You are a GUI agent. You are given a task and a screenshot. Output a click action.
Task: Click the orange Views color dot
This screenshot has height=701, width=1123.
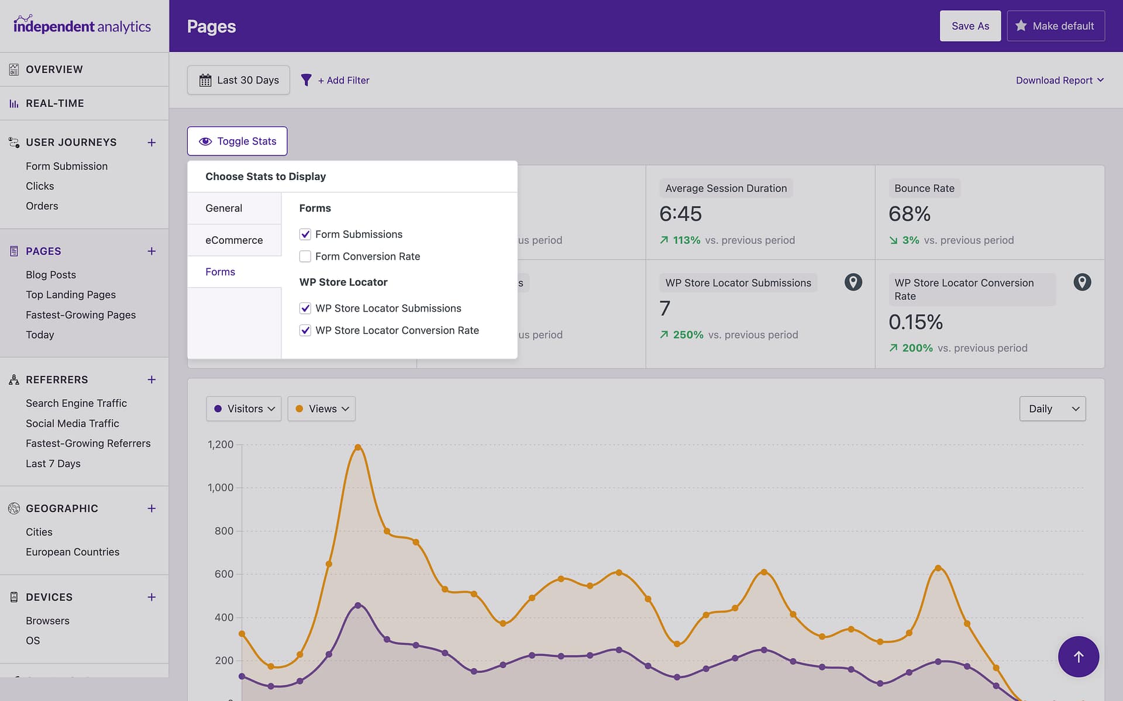[299, 409]
